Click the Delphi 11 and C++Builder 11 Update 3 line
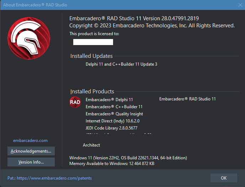 [x=121, y=64]
